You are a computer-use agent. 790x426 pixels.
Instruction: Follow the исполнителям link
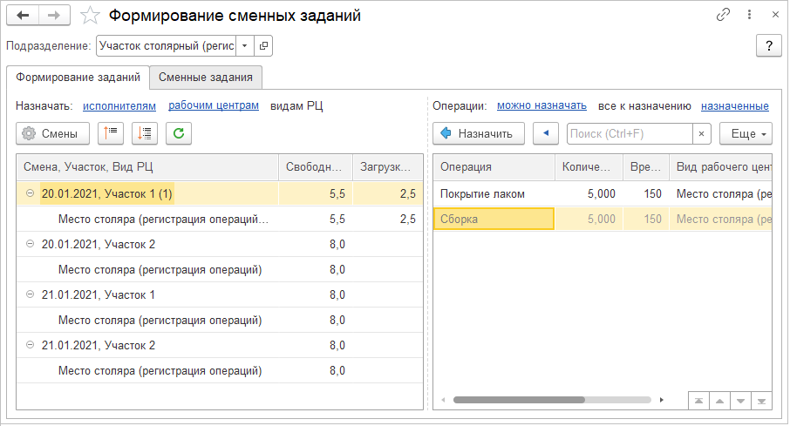[119, 105]
